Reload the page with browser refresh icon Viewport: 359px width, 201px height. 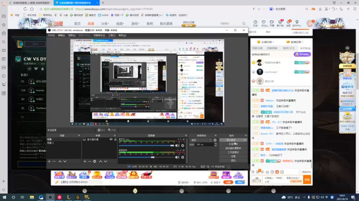coord(25,9)
